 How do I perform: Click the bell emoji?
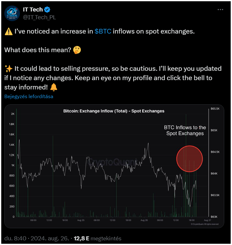tap(54, 87)
